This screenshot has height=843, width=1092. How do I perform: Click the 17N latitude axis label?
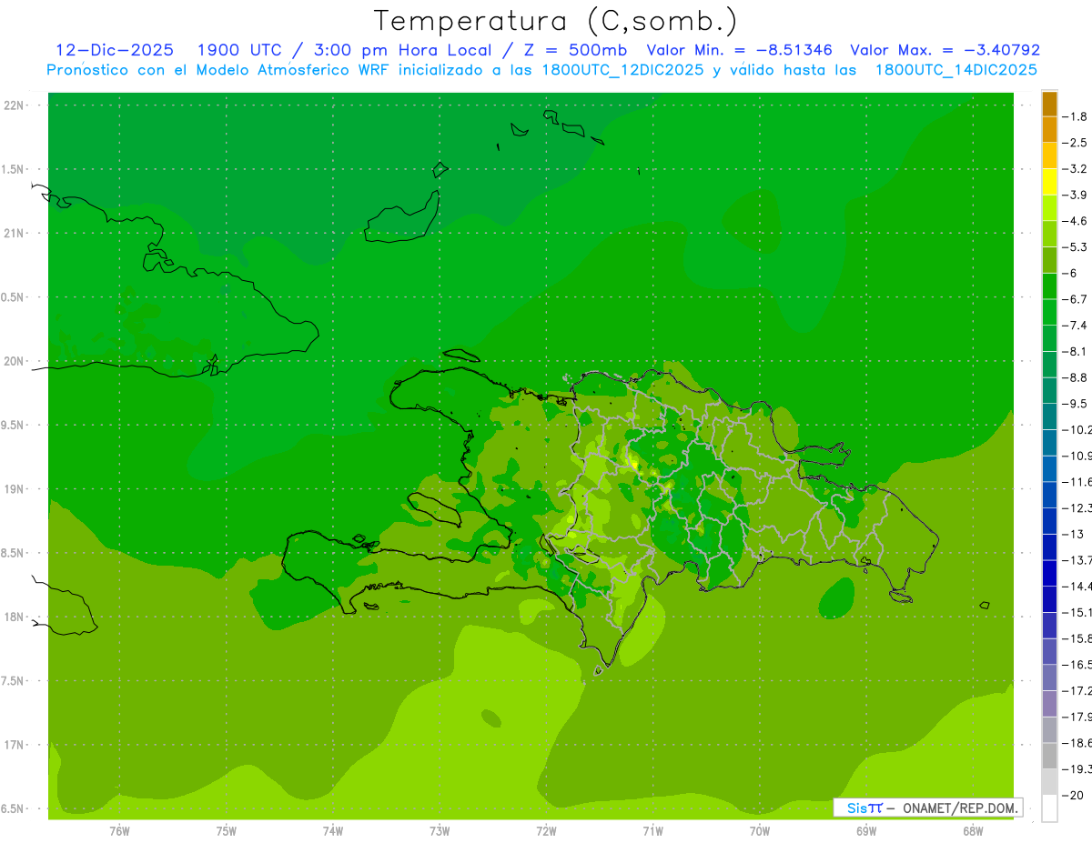click(14, 746)
